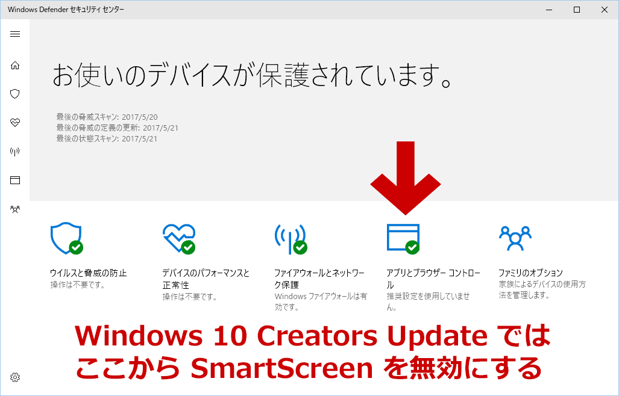Open the firewall antenna icon in the sidebar
Viewport: 619px width, 396px height.
pos(15,151)
